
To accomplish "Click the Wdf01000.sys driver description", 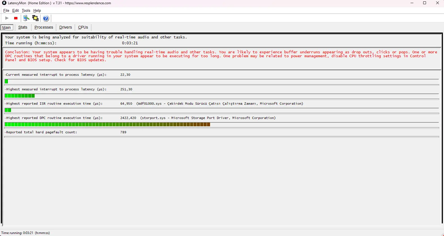I will coord(220,104).
